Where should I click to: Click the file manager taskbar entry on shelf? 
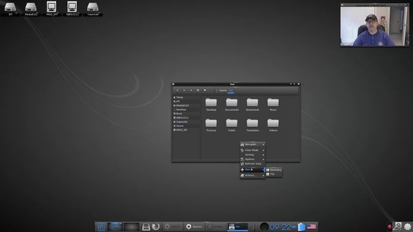point(237,227)
